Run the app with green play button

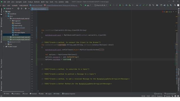111,5
